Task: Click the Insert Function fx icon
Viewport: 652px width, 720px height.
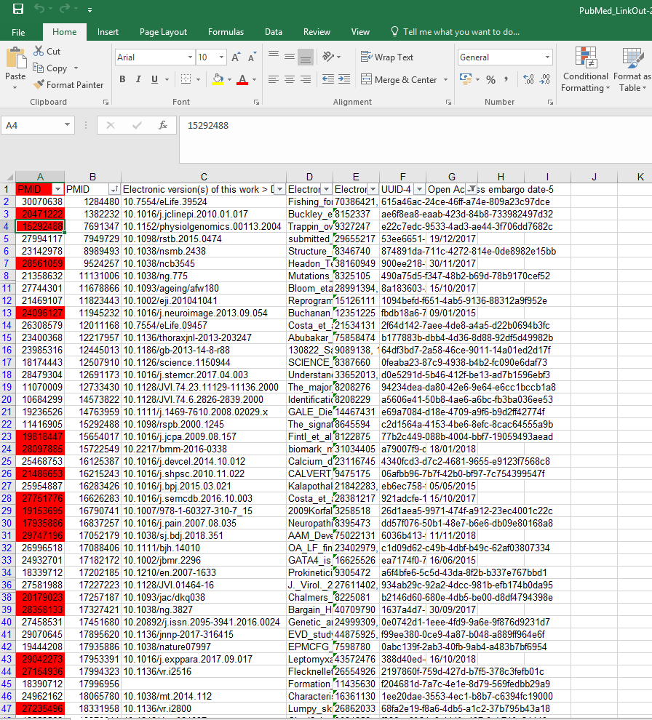Action: tap(163, 125)
